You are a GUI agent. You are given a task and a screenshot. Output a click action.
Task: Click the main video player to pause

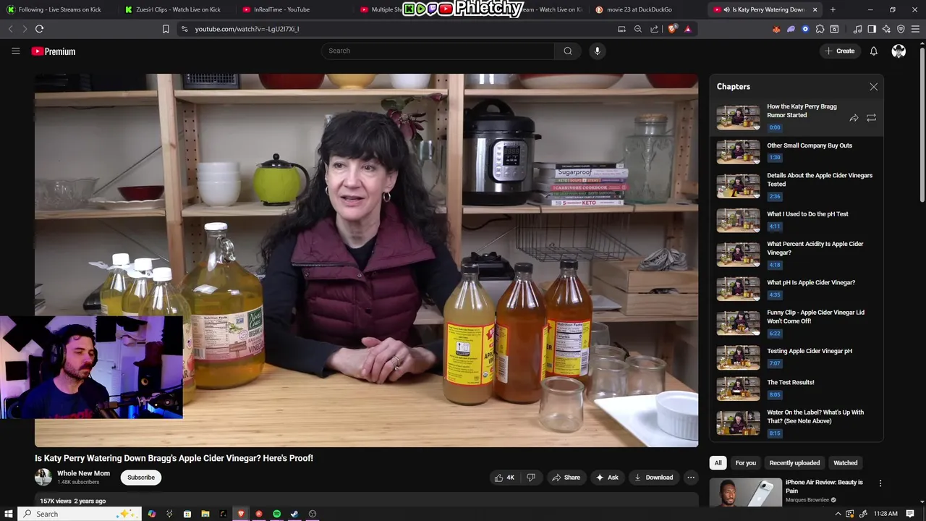tap(366, 260)
